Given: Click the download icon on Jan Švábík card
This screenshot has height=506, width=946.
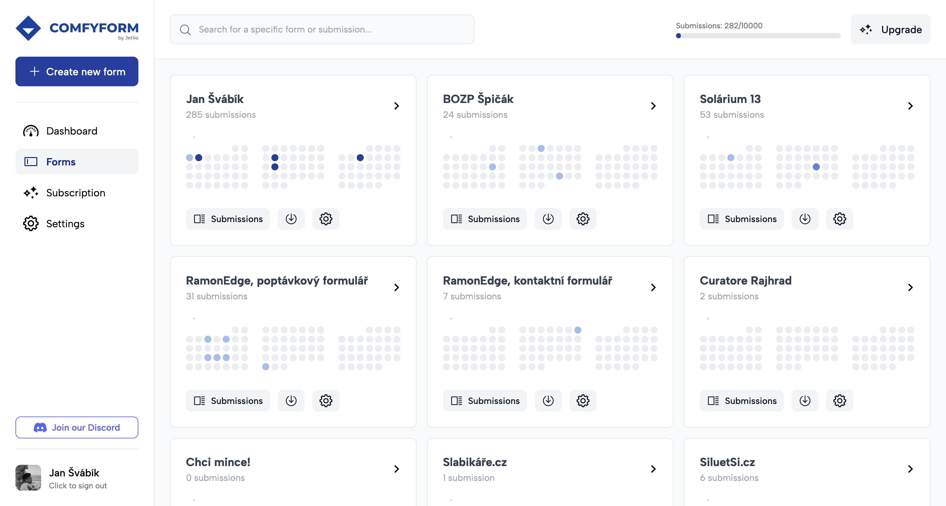Looking at the screenshot, I should [x=291, y=219].
